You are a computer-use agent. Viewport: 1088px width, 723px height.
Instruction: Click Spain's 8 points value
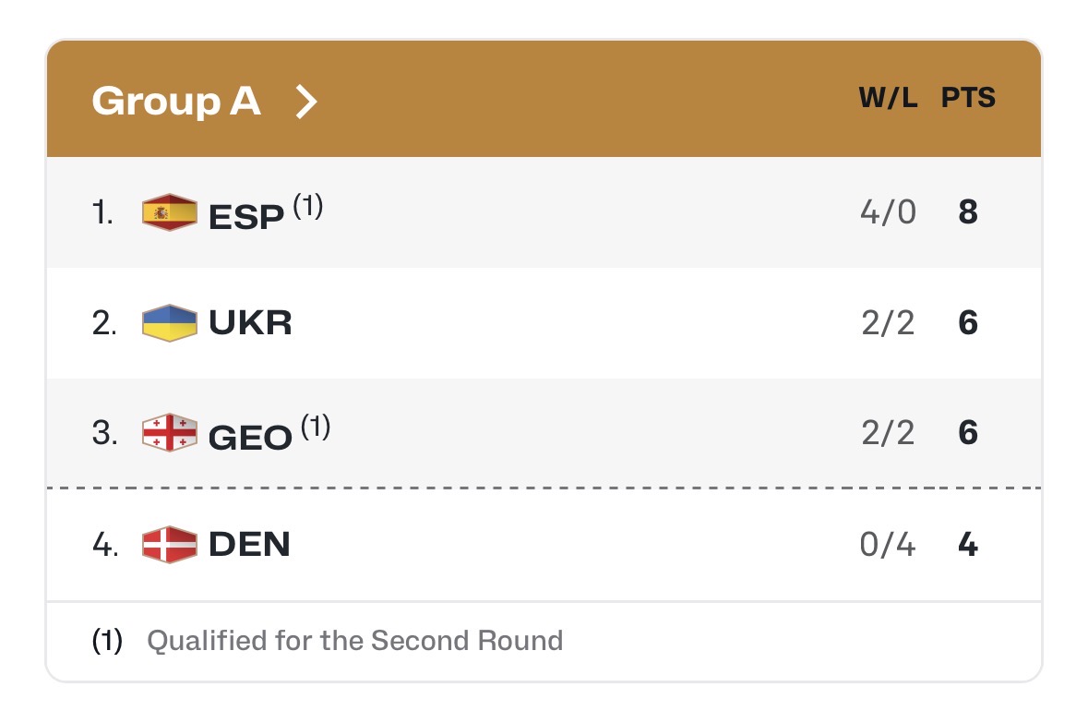point(968,213)
